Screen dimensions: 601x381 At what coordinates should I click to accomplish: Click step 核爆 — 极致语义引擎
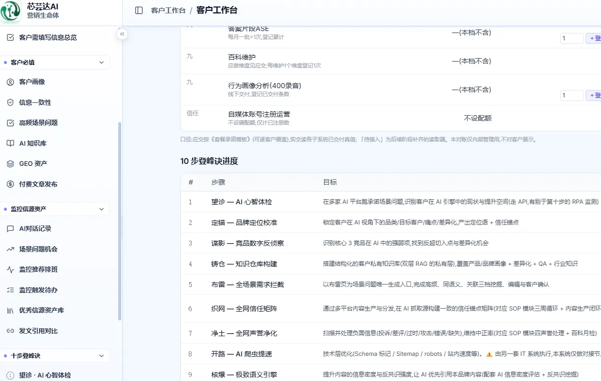tap(244, 375)
